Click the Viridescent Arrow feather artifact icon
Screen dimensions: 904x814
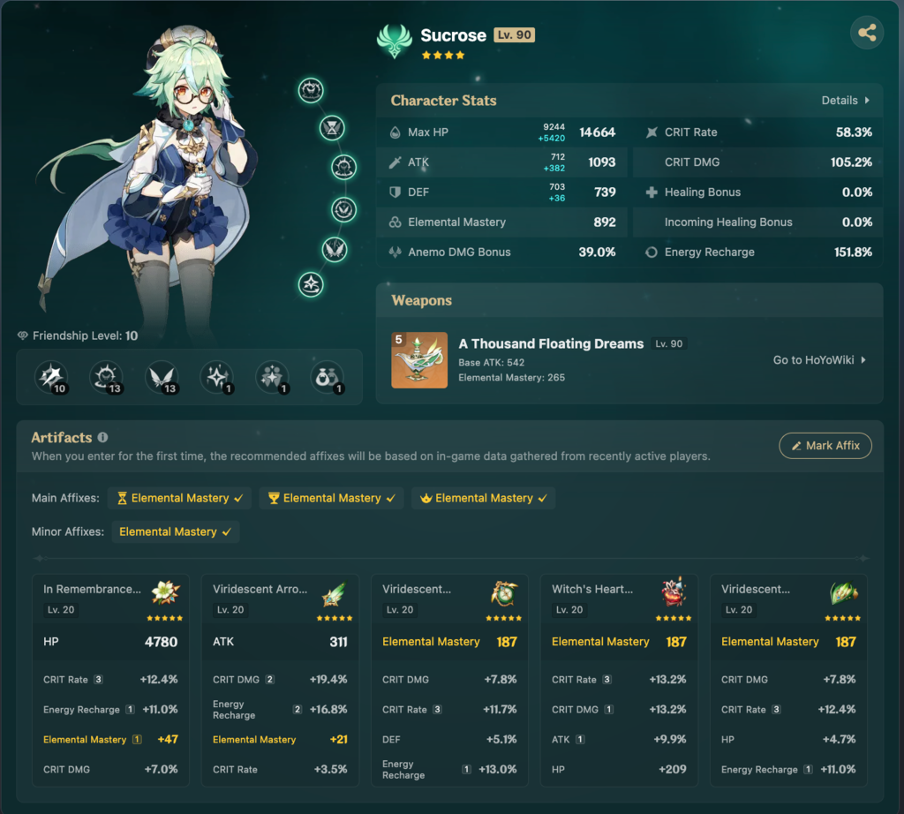click(x=335, y=594)
